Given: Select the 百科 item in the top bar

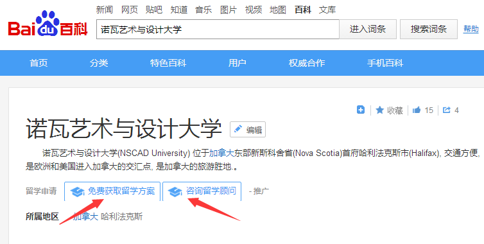Looking at the screenshot, I should click(x=303, y=10).
